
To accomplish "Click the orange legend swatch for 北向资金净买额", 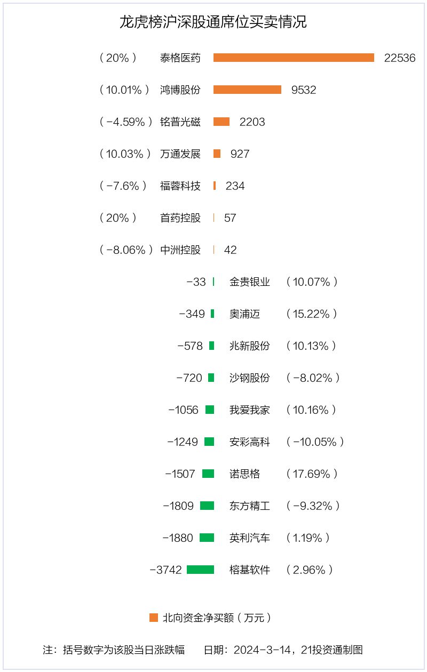I will [154, 618].
